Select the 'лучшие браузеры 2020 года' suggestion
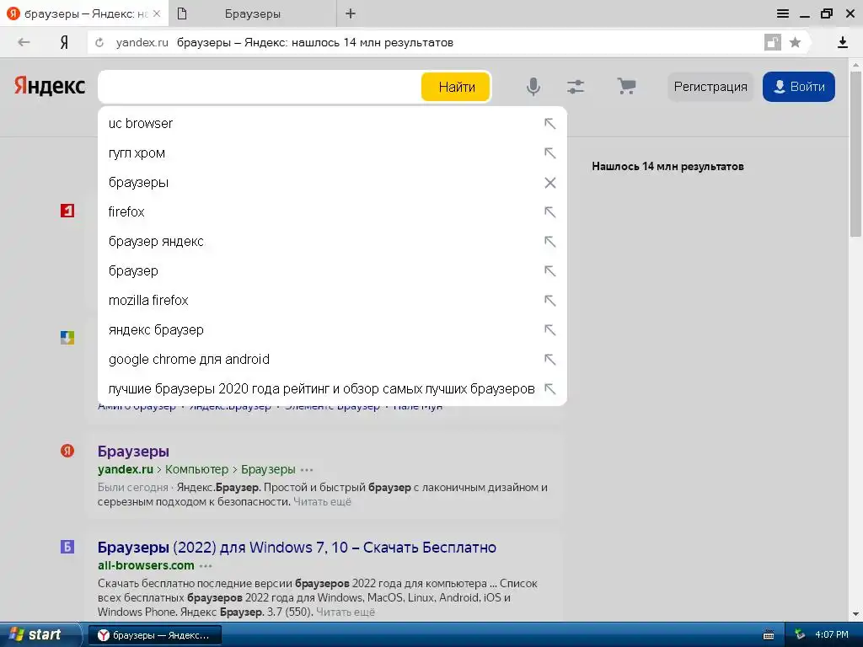The image size is (863, 647). [x=332, y=389]
